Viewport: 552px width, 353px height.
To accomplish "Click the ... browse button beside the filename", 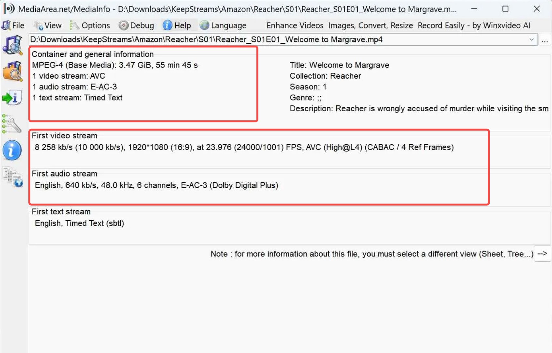I will tap(545, 39).
